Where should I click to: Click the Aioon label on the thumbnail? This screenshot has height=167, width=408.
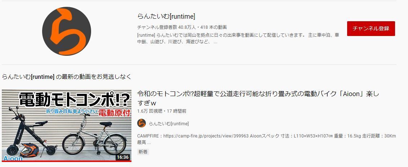[13, 158]
